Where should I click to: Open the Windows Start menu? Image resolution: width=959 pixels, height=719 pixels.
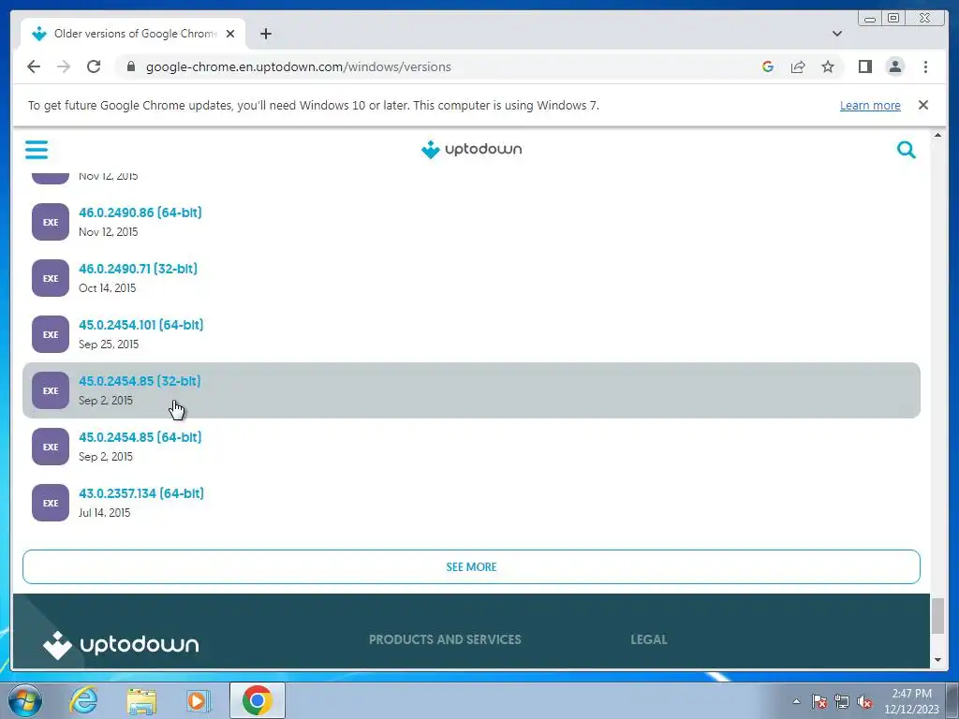coord(25,700)
